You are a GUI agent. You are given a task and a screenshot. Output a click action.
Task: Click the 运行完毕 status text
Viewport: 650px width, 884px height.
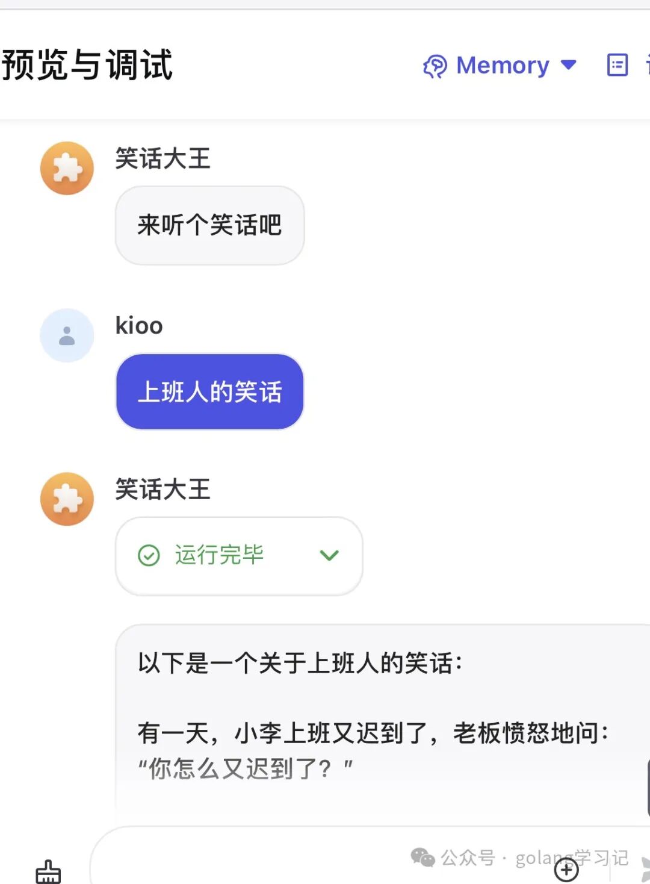[x=219, y=555]
